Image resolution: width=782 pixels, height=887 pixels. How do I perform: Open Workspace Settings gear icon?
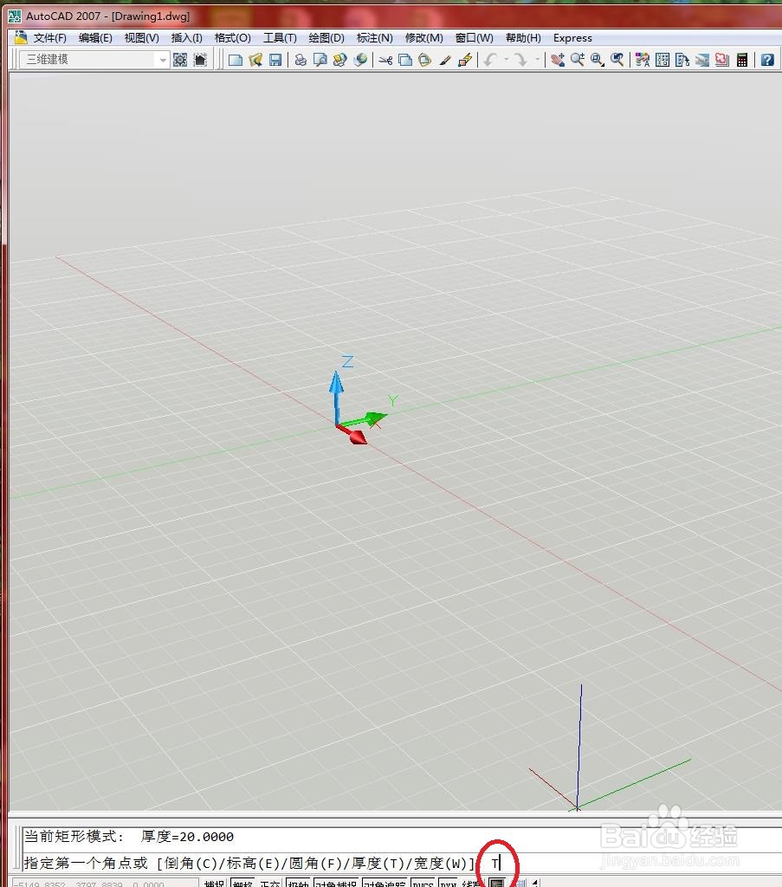coord(180,60)
